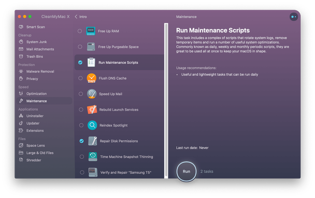Open the Uninstaller icon
Viewport: 315px width, 198px height.
(x=21, y=116)
